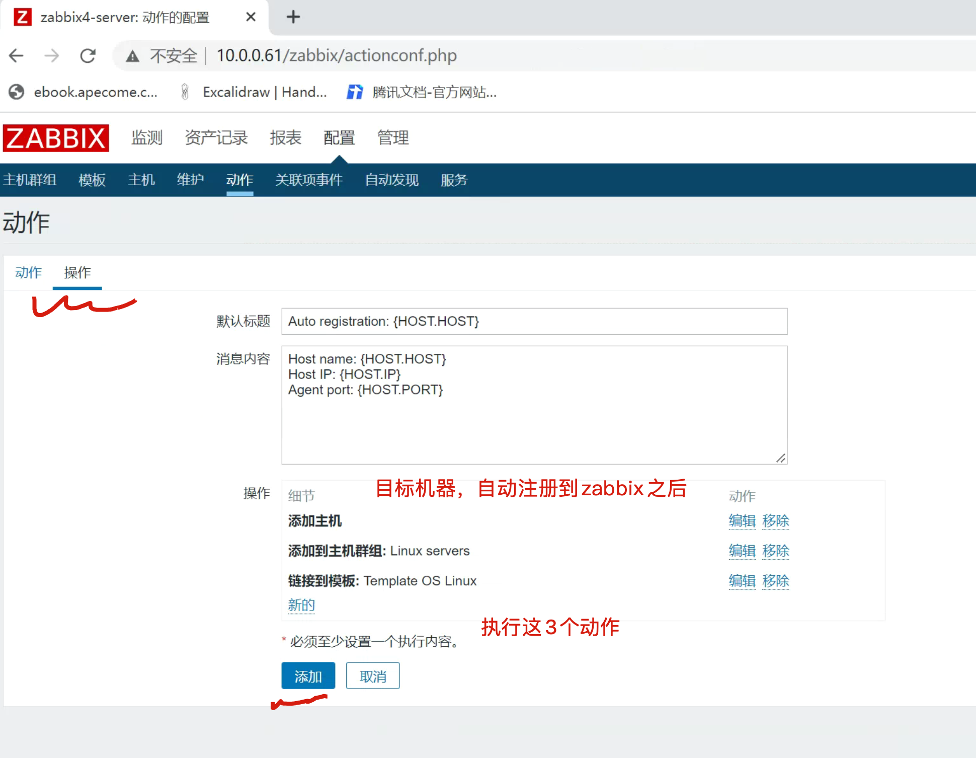Click 移除 for Template OS Linux row
Image resolution: width=976 pixels, height=758 pixels.
pyautogui.click(x=775, y=580)
